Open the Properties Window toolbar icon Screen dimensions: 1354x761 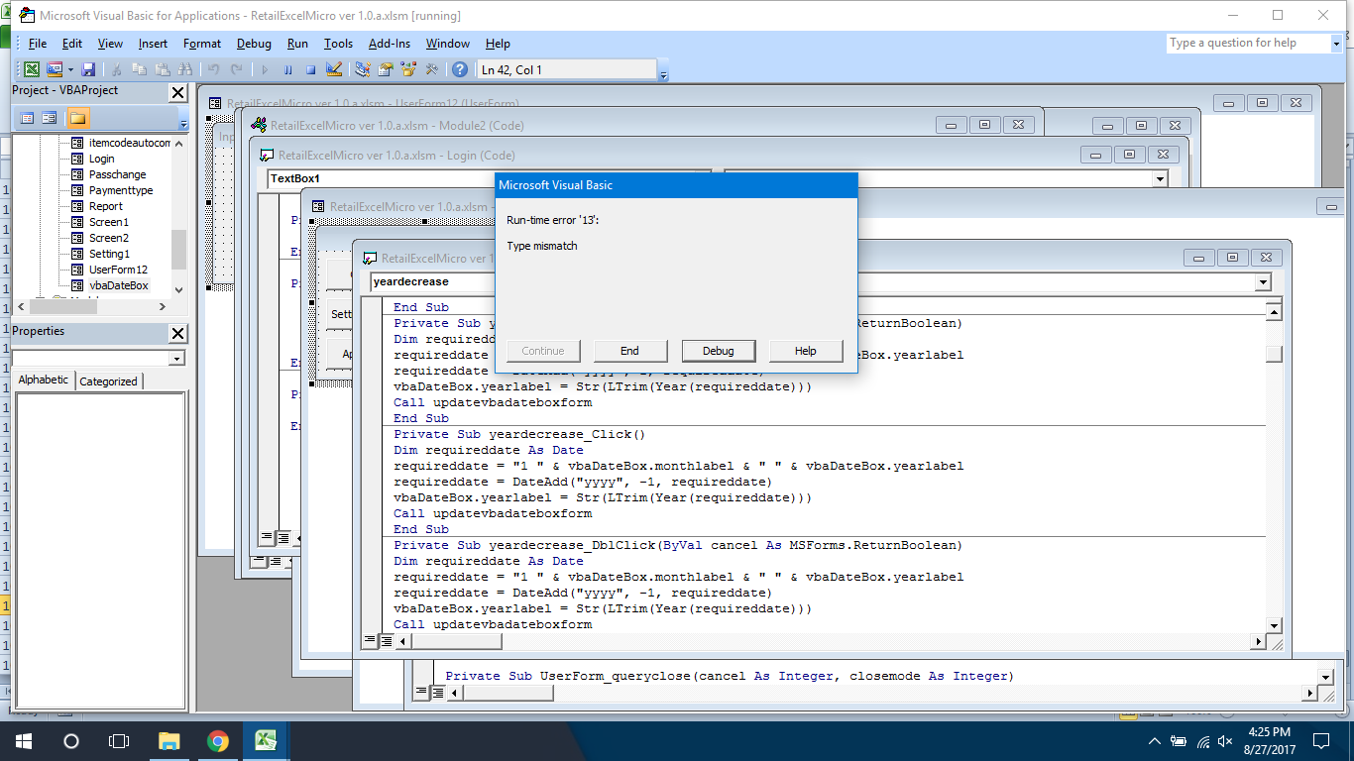pos(386,69)
